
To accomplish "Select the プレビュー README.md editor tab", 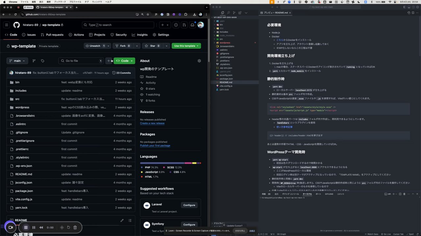I will (276, 13).
